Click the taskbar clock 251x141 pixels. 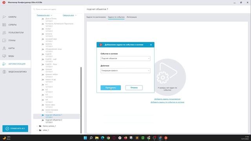tap(245, 138)
